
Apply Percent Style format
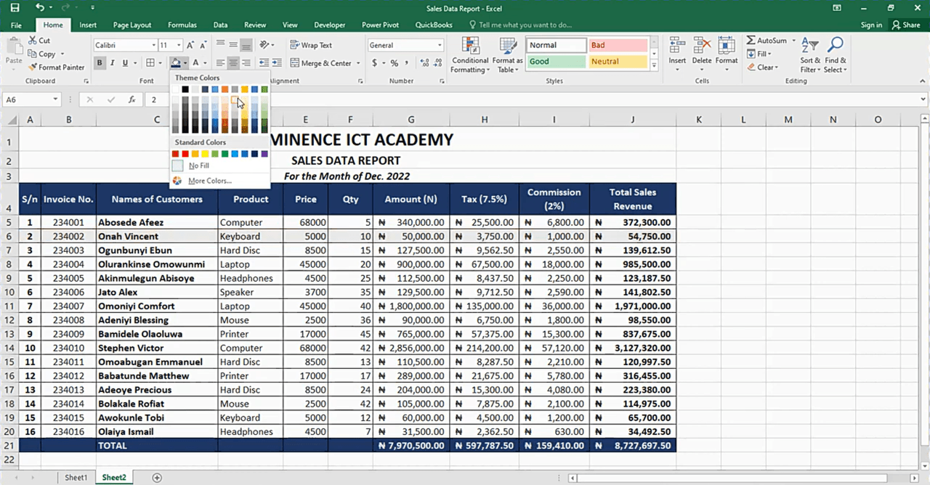(x=394, y=63)
